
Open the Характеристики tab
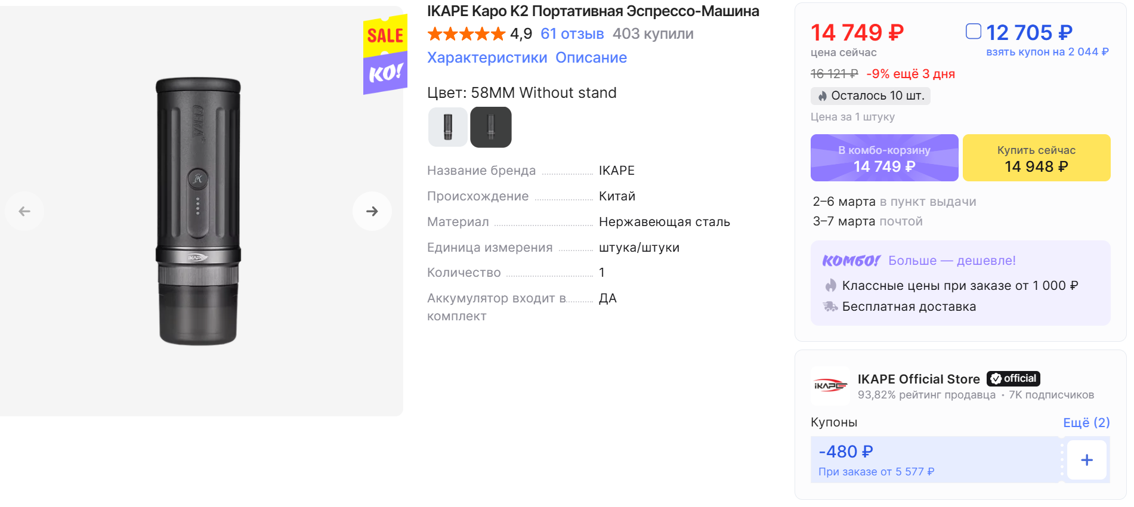pos(487,58)
